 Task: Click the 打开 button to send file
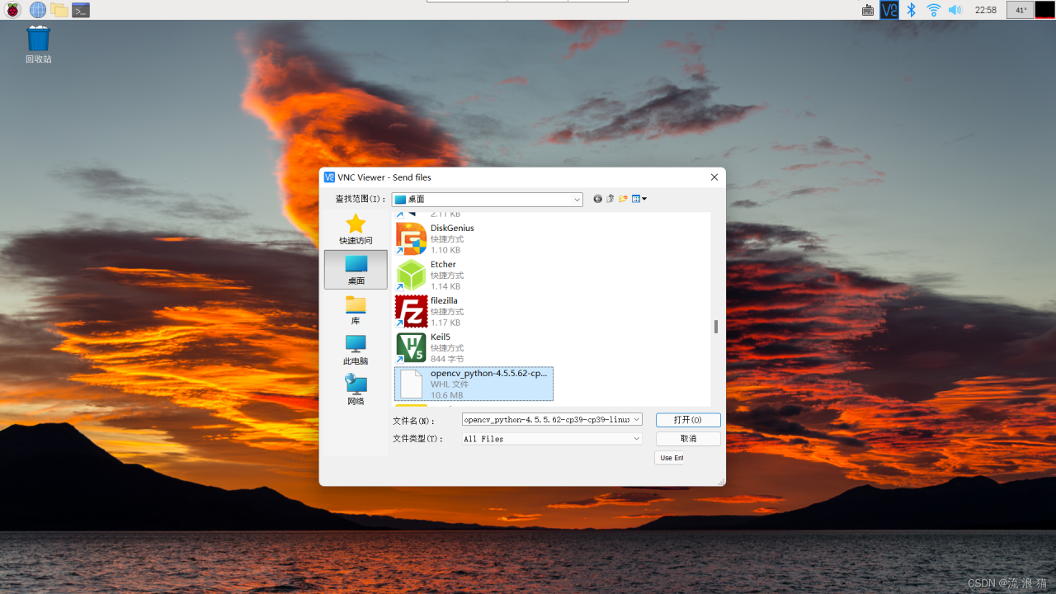688,420
